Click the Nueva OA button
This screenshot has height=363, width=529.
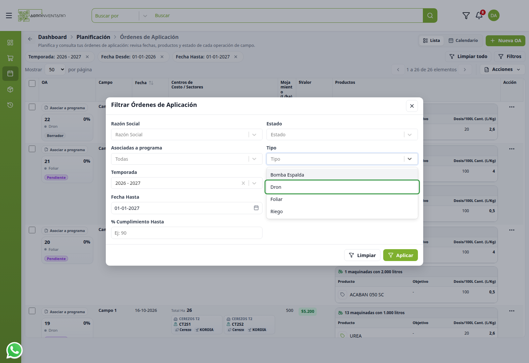coord(506,41)
